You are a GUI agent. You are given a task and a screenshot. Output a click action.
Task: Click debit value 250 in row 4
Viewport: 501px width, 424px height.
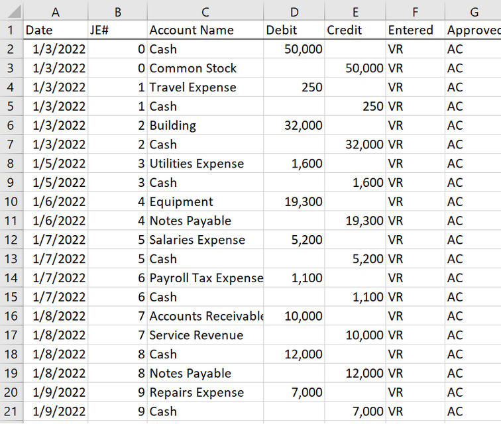point(294,87)
